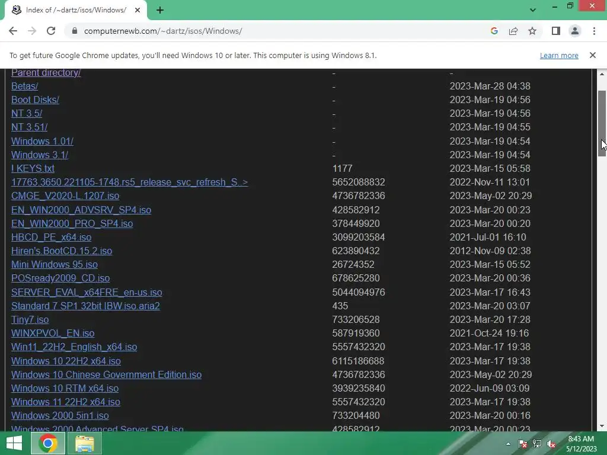Download Hiren's.BootCD.15.2.iso
607x455 pixels.
point(62,251)
